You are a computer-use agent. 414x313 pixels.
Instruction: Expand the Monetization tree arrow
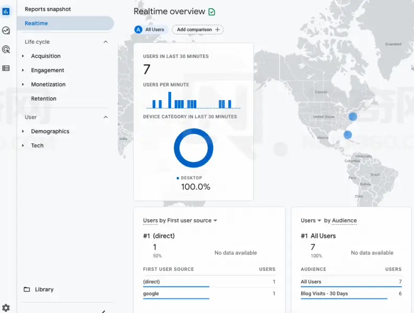pos(23,85)
